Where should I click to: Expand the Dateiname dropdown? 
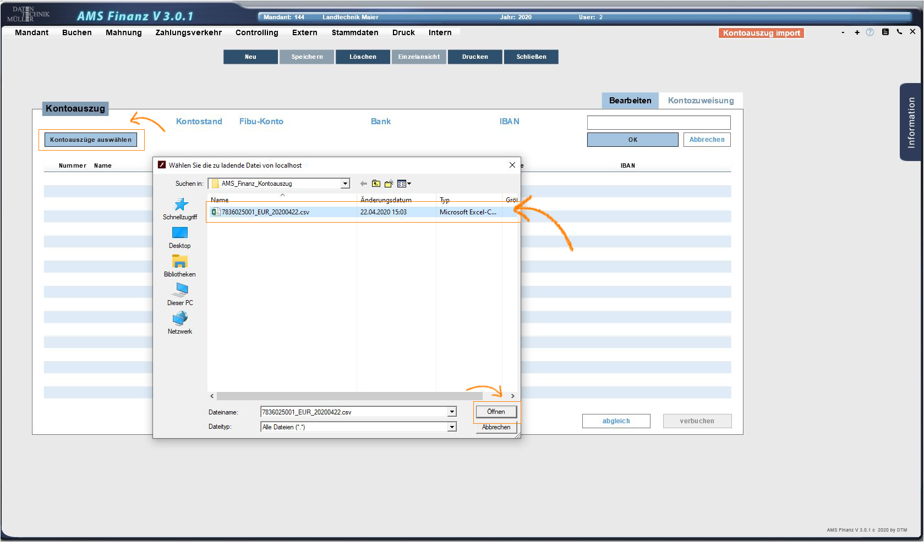[x=452, y=412]
